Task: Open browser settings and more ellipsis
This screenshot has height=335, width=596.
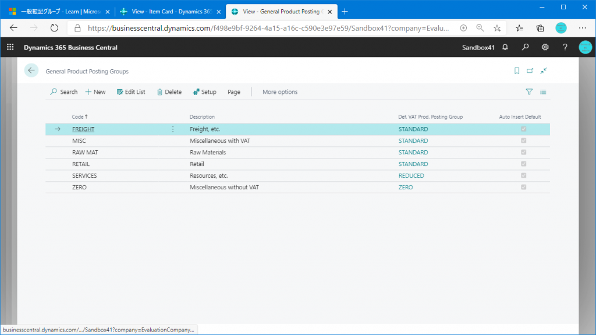Action: point(582,28)
